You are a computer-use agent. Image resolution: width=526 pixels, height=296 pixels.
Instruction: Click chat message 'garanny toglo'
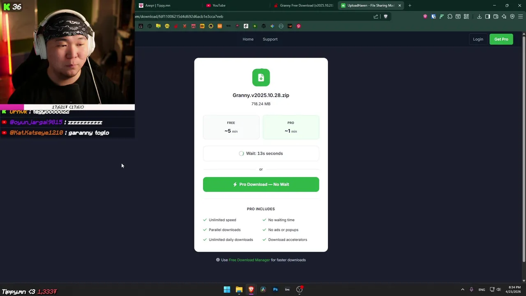pos(89,133)
